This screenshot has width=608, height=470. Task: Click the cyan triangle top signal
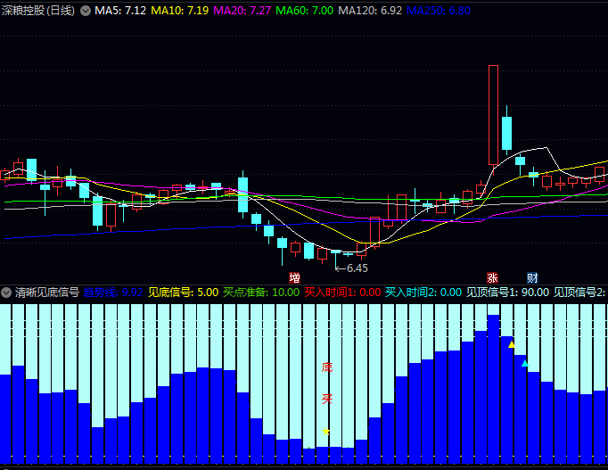(524, 363)
